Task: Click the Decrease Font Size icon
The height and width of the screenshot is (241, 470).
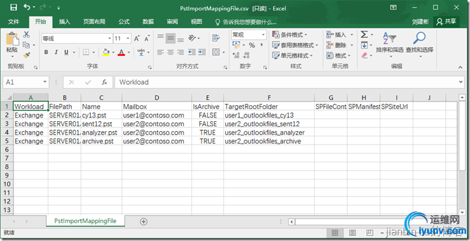Action: [147, 39]
